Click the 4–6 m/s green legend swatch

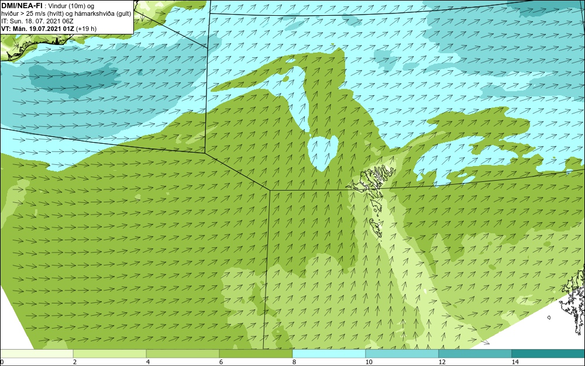coord(183,353)
